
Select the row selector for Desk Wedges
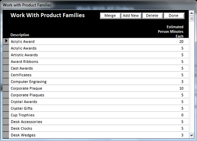tap(6, 135)
